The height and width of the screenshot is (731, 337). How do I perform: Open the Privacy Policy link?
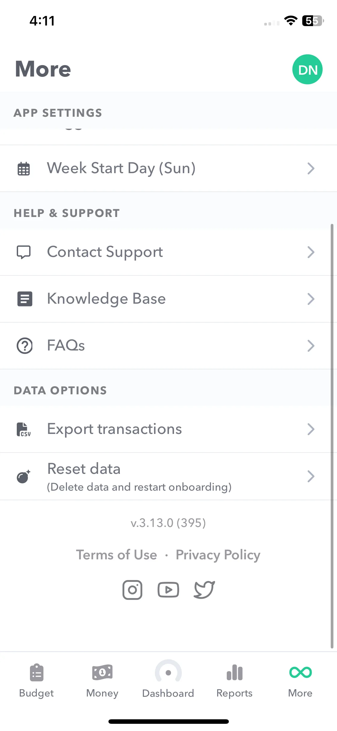(x=218, y=555)
